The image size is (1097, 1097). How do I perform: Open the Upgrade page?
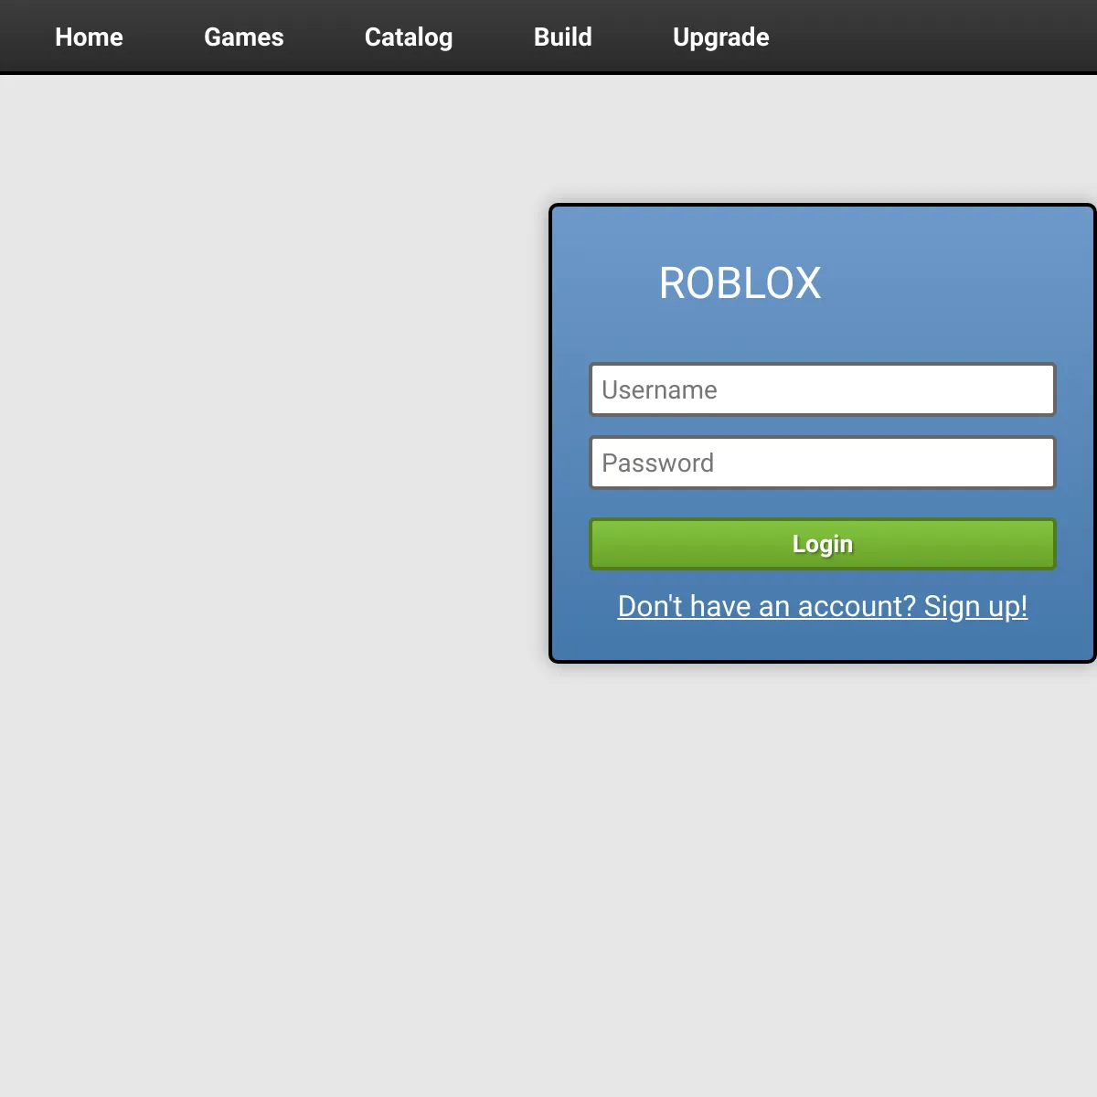click(x=721, y=37)
